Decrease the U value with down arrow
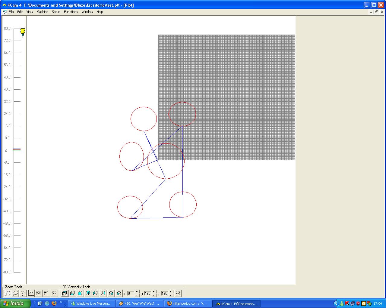The image size is (386, 308). point(154,295)
